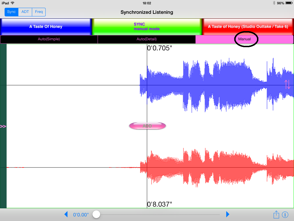The image size is (294, 221).
Task: Click the 0'0.00" playback time readout
Action: tap(81, 215)
